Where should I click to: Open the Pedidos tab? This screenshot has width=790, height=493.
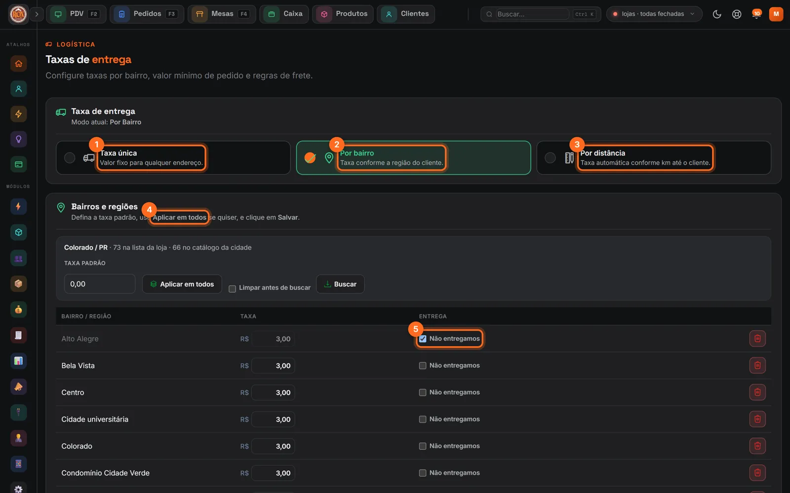coord(147,14)
